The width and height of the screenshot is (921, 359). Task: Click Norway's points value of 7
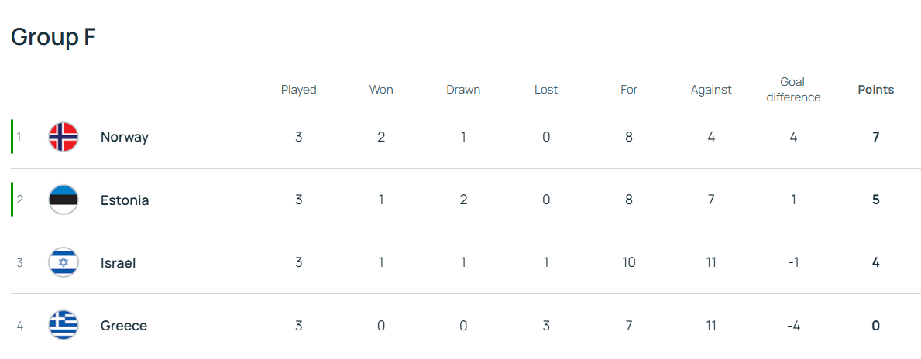coord(875,137)
